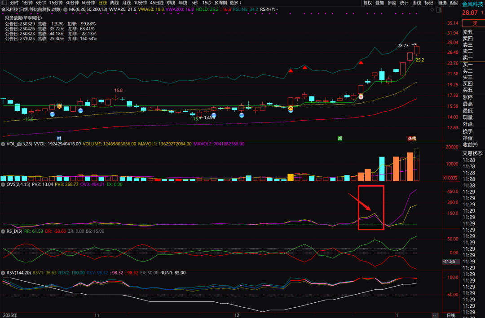The height and width of the screenshot is (318, 485).
Task: Switch to 分时 chart period
Action: (14, 3)
